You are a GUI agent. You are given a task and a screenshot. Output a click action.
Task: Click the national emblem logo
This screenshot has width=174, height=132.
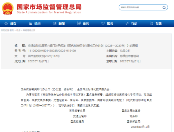[8, 9]
